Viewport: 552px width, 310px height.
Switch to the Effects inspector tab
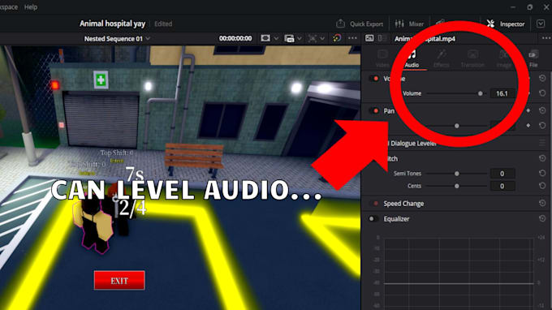coord(441,58)
